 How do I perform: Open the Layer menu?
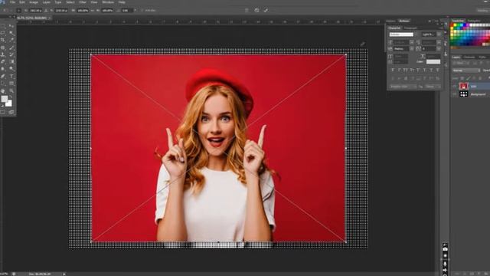coord(46,2)
